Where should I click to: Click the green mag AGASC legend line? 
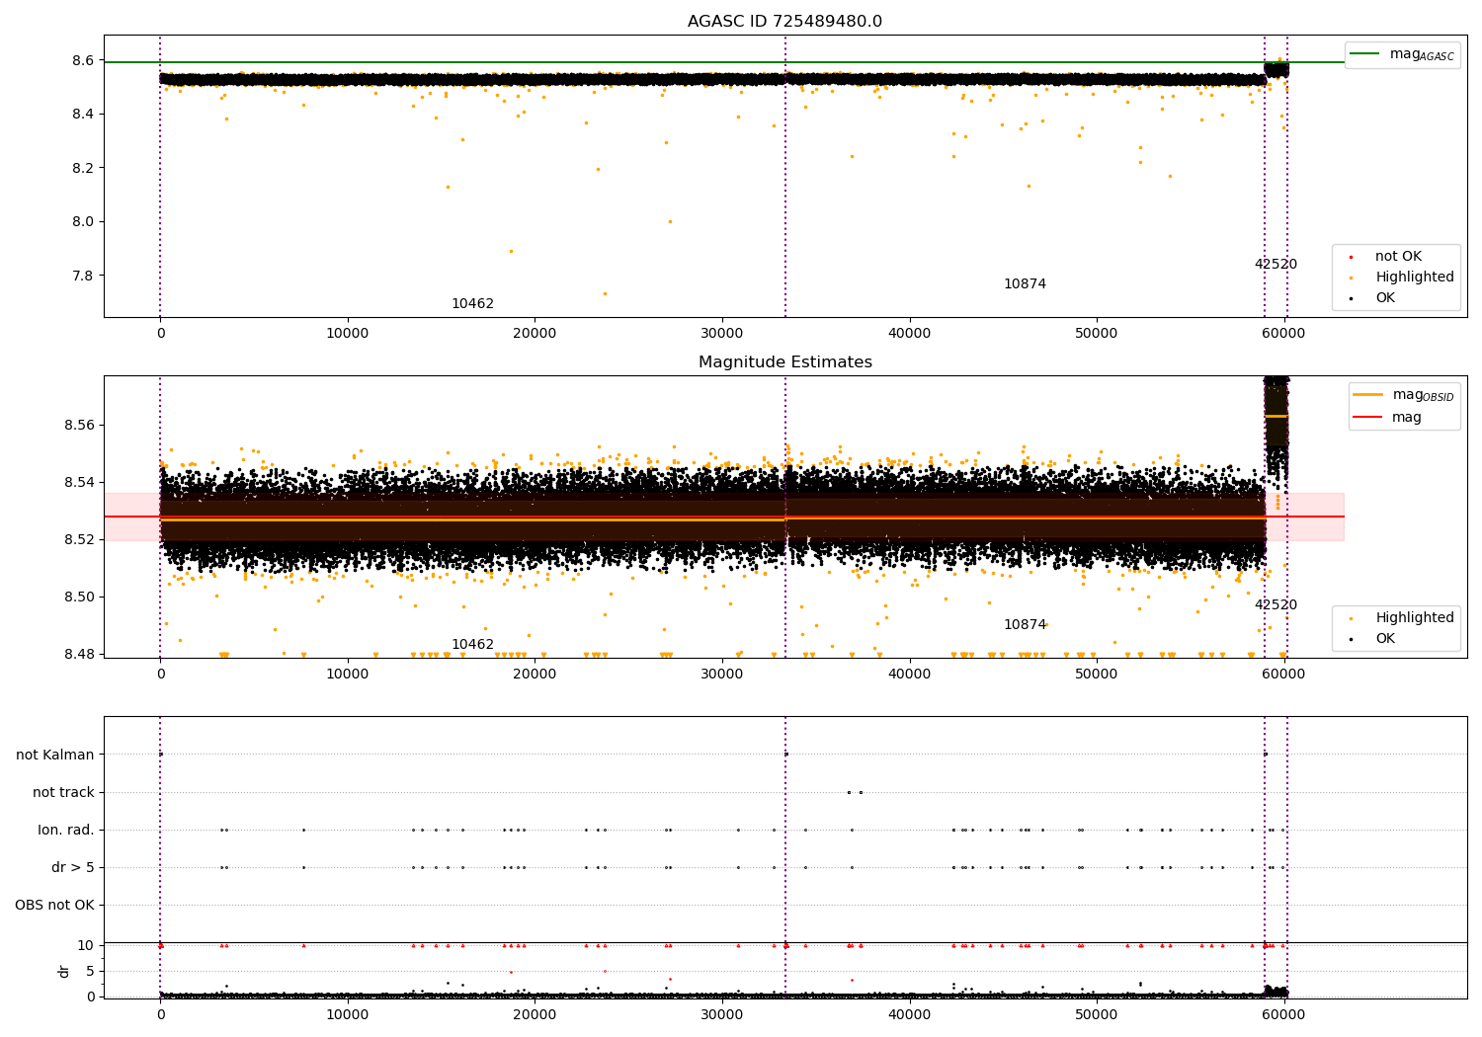1364,54
